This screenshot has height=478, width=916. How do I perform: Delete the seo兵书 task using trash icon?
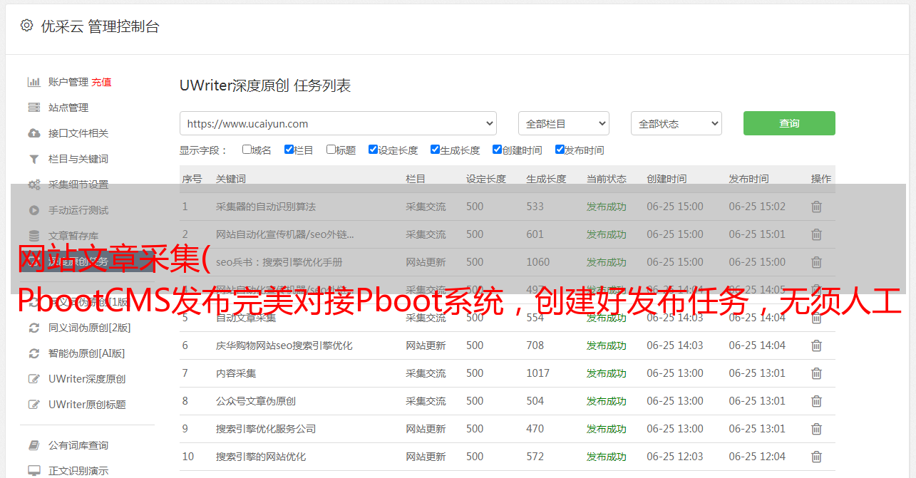[x=817, y=262]
